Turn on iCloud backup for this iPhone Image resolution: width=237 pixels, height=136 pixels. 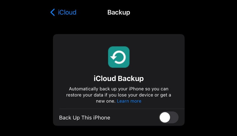tap(169, 117)
